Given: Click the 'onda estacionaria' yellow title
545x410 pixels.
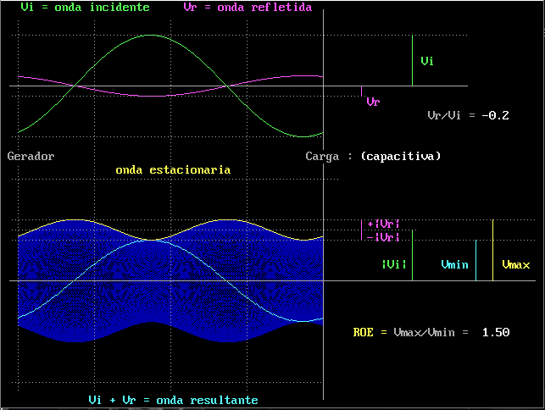Looking at the screenshot, I should pos(173,170).
